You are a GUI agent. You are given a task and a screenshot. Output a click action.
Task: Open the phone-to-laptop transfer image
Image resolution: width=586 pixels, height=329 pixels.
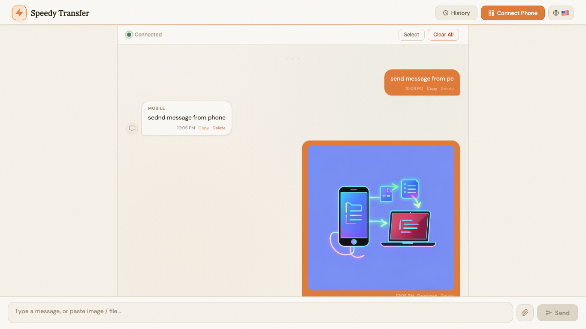point(381,217)
